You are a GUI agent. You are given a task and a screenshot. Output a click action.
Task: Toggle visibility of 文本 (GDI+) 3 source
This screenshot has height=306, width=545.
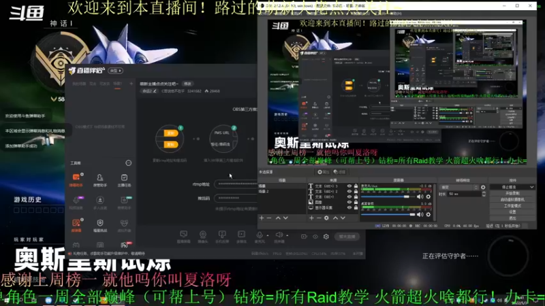click(x=349, y=186)
